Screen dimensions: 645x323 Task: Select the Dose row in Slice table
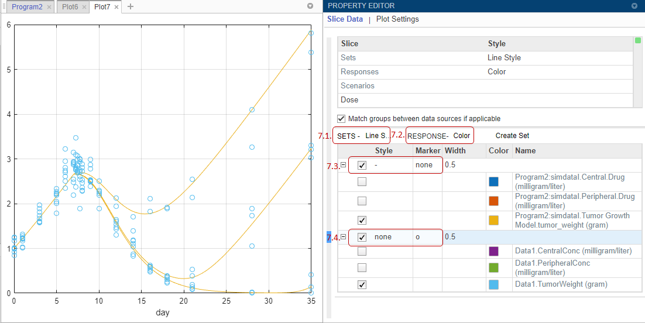(485, 100)
